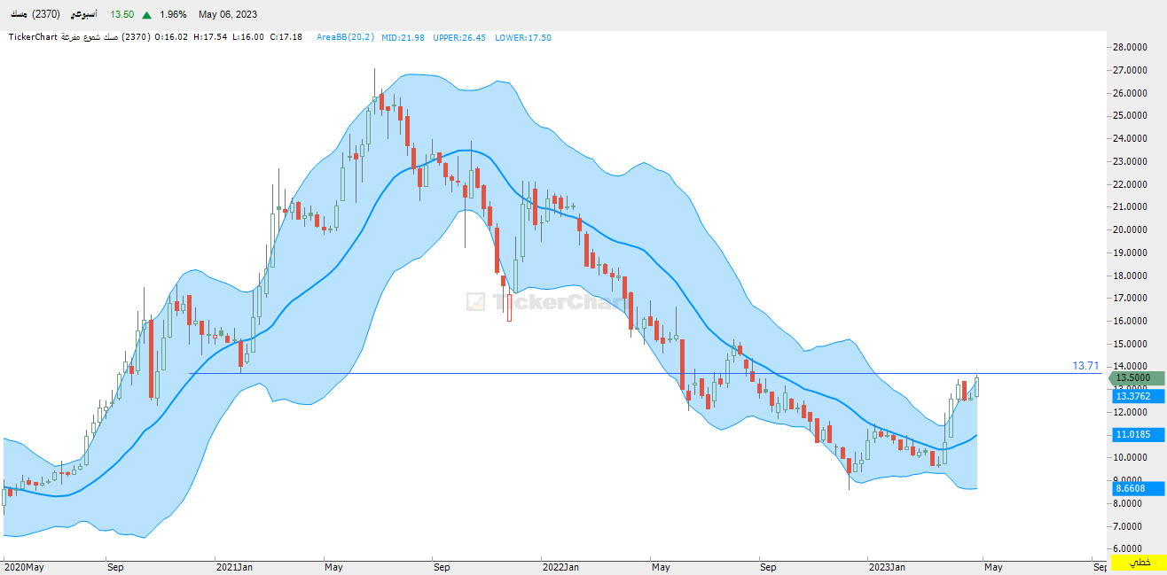Click the 2021Jan label on time axis
1167x575 pixels.
[235, 565]
